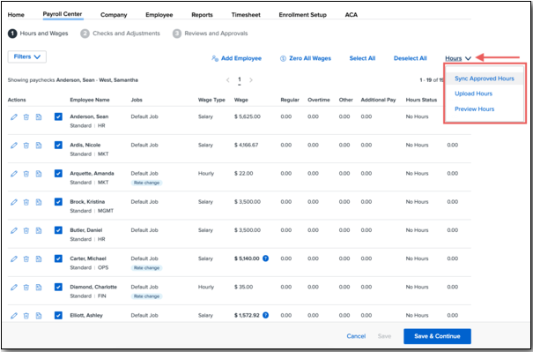The width and height of the screenshot is (533, 352).
Task: Click Add Employee link
Action: 236,58
